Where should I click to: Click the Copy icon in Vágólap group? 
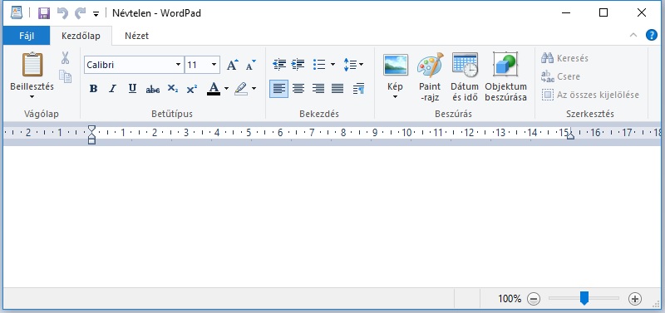(x=65, y=76)
